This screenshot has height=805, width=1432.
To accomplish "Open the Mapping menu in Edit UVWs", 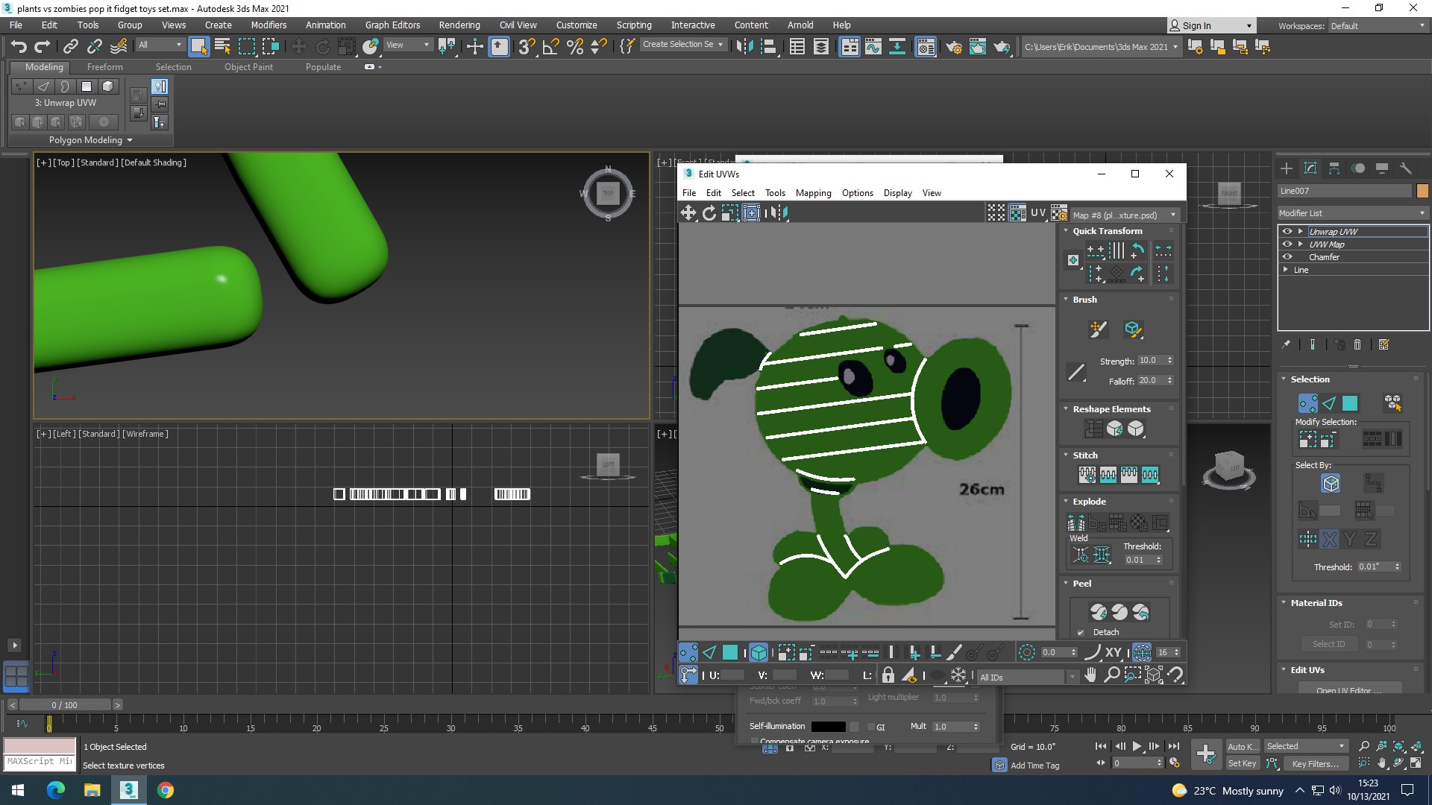I will (813, 193).
